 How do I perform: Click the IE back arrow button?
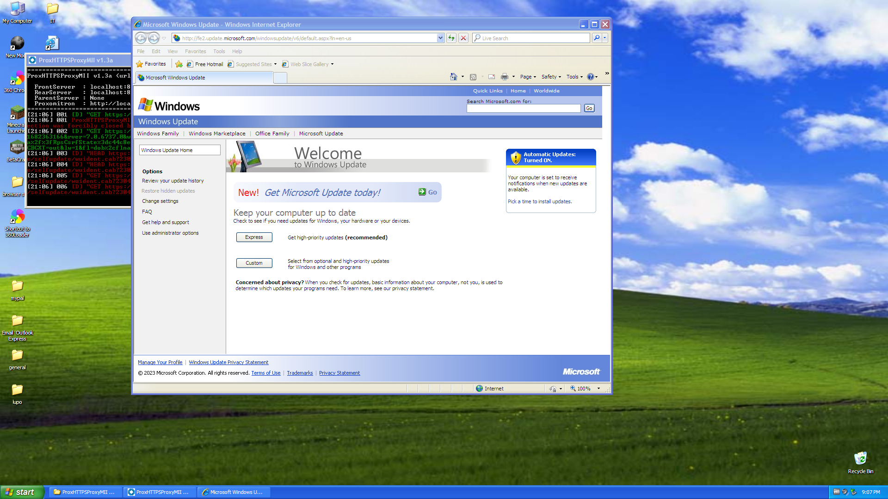tap(141, 38)
